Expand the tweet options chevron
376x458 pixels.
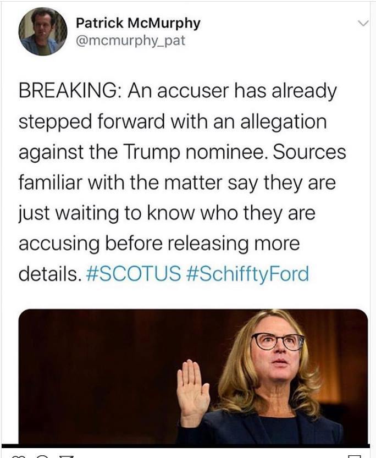(x=363, y=23)
